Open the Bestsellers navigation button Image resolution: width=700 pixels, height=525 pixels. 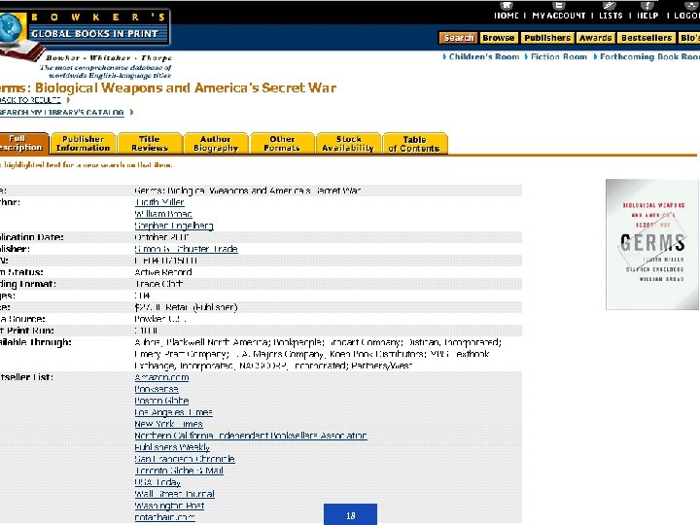pyautogui.click(x=647, y=38)
